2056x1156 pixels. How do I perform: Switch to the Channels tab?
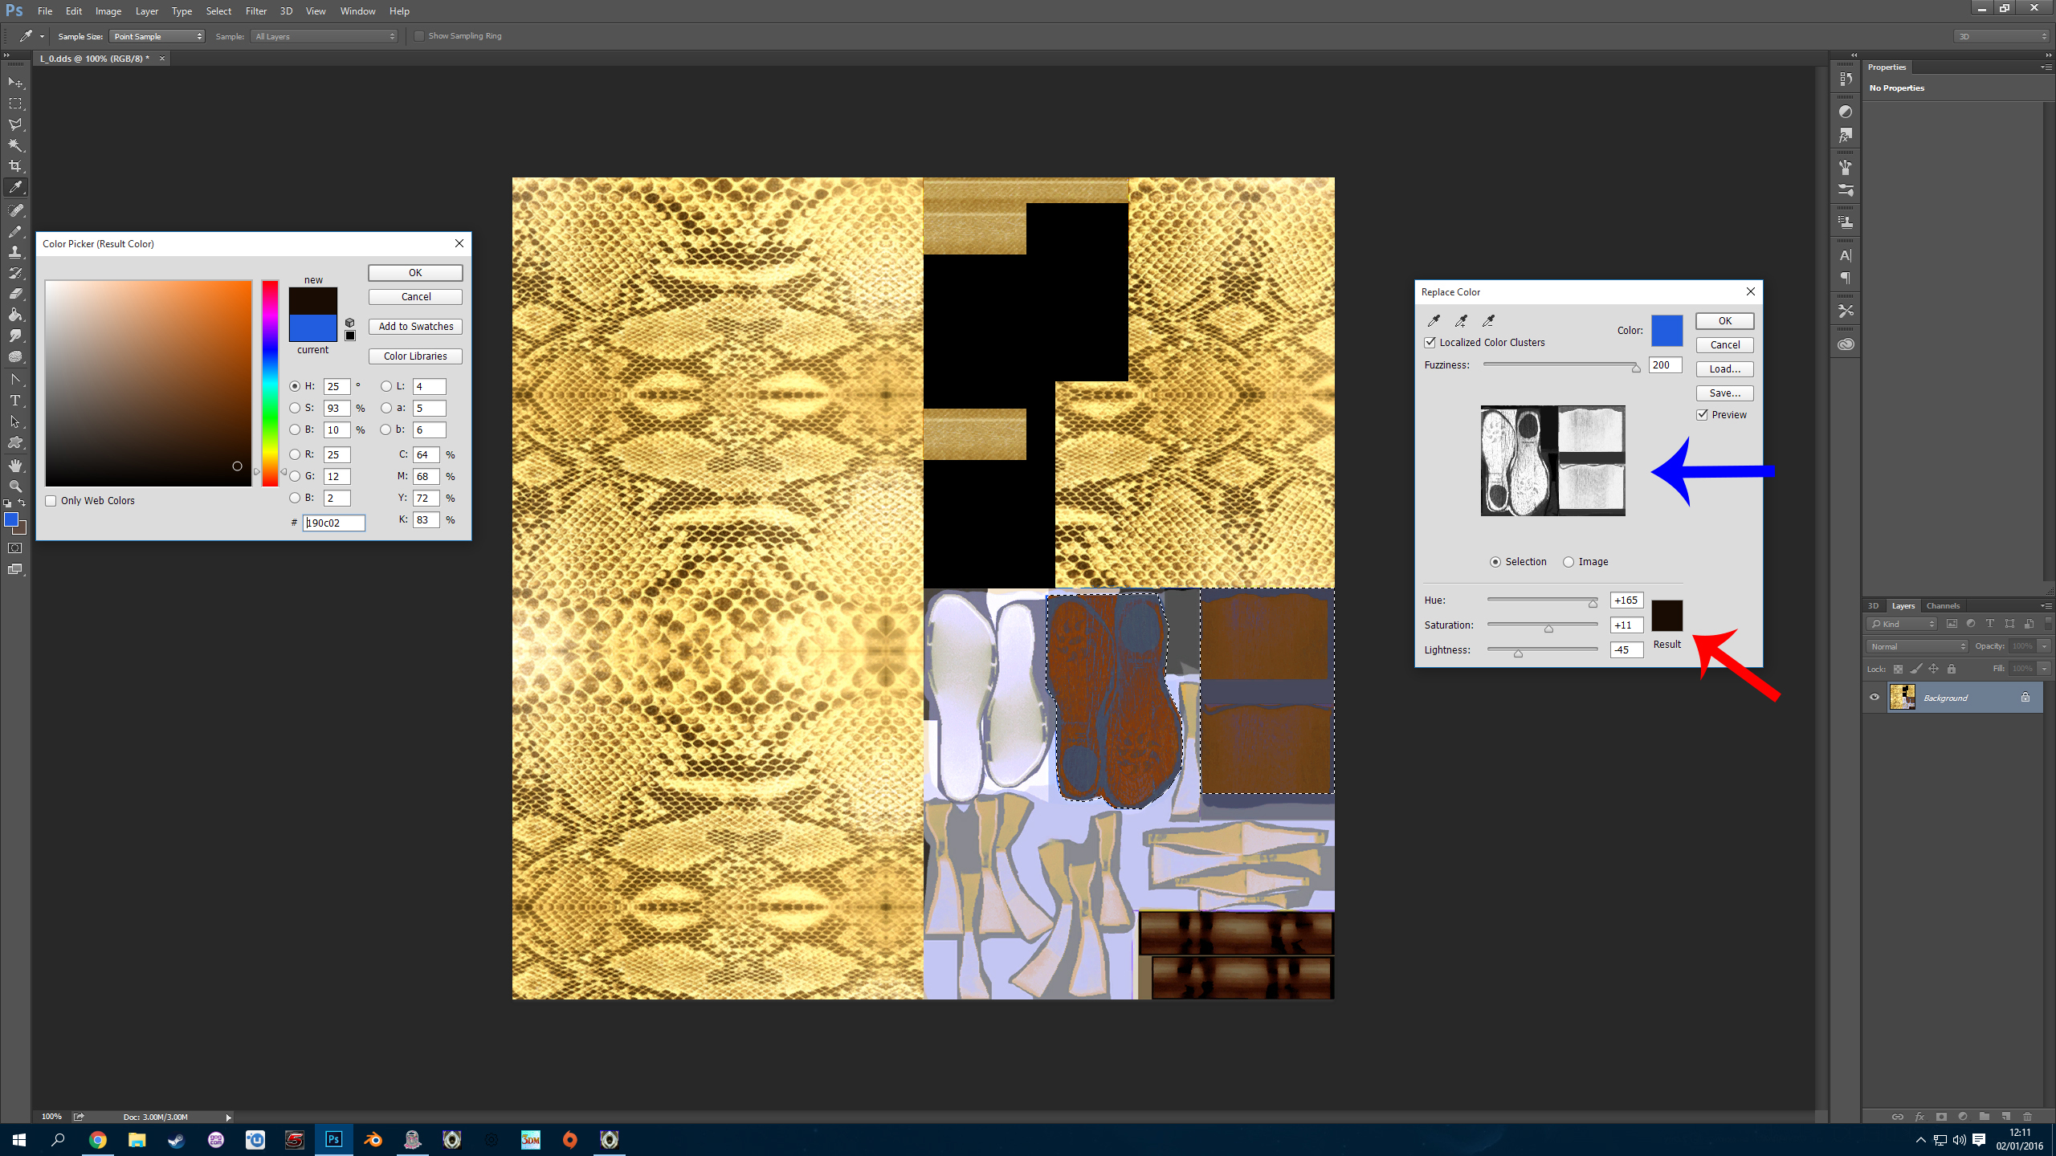click(x=1942, y=605)
